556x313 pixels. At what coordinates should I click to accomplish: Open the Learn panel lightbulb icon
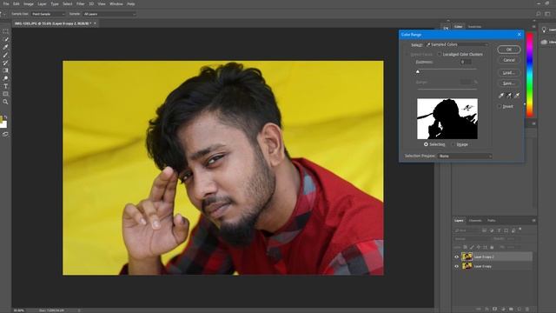544,30
